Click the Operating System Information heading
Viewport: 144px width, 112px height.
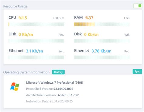pyautogui.click(x=26, y=72)
